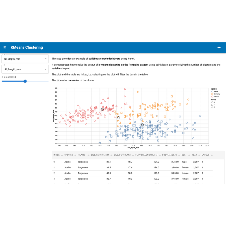The width and height of the screenshot is (226, 226).
Task: Select the body mass cell 3,750.0
Action: (x=175, y=162)
